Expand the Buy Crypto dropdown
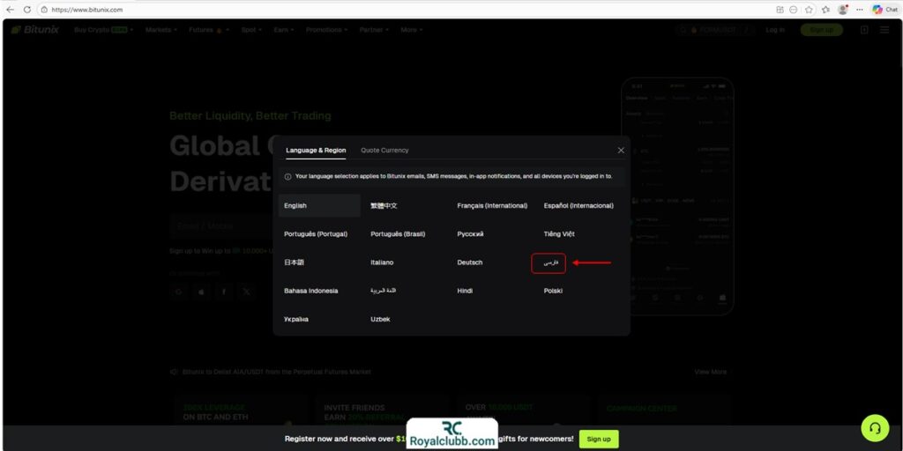This screenshot has width=903, height=451. [x=104, y=29]
